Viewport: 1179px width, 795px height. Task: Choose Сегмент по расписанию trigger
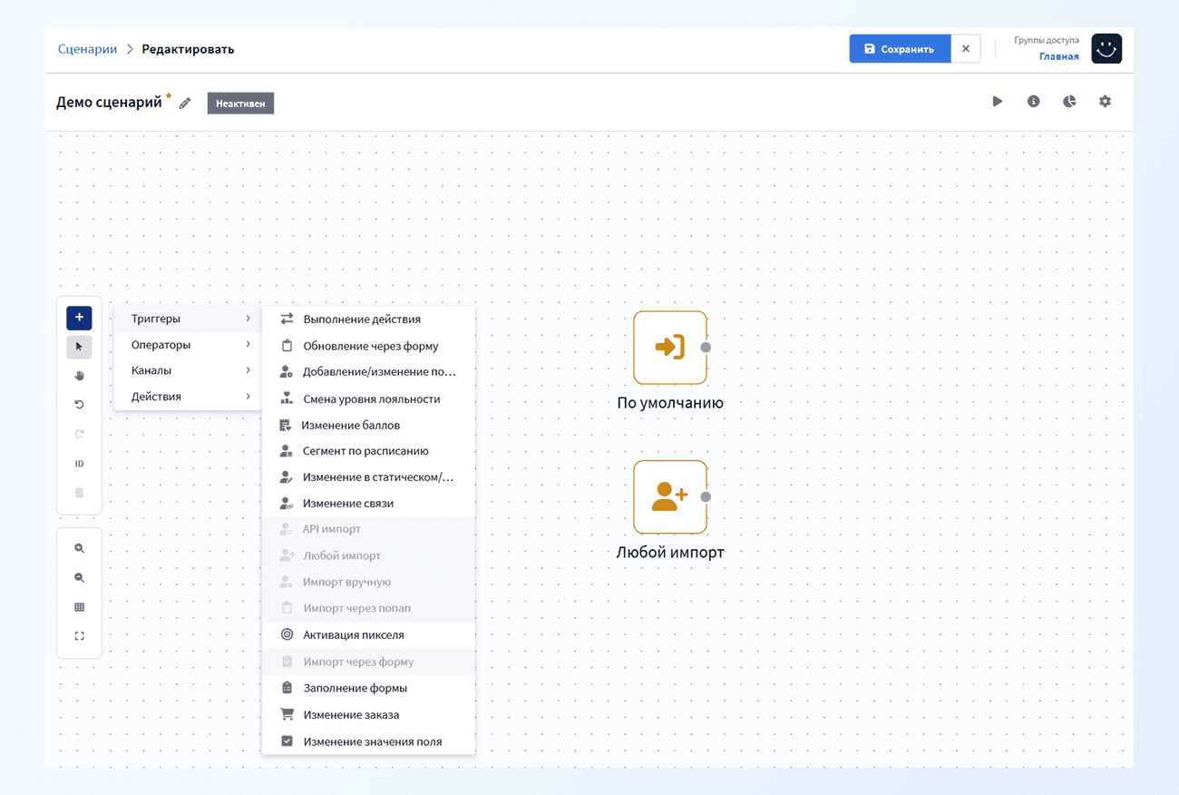(x=368, y=451)
